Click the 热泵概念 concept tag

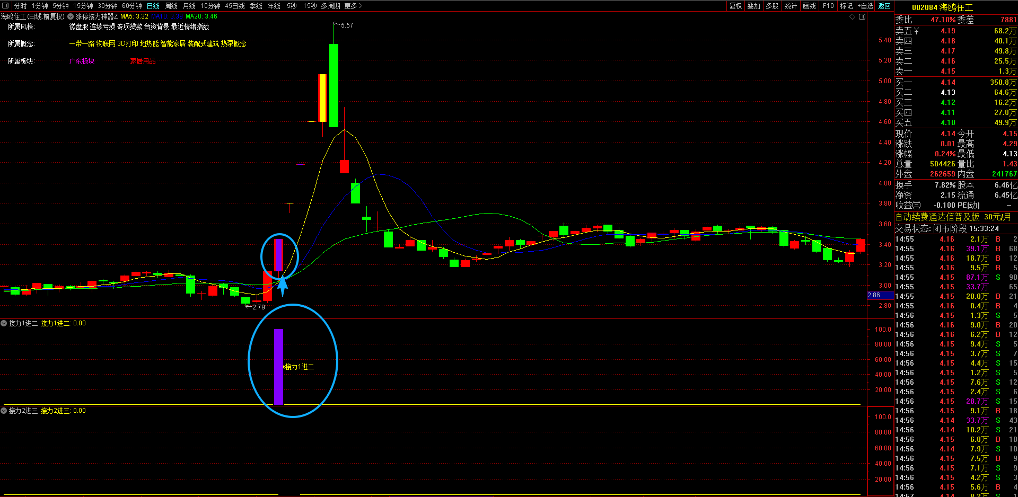click(234, 43)
